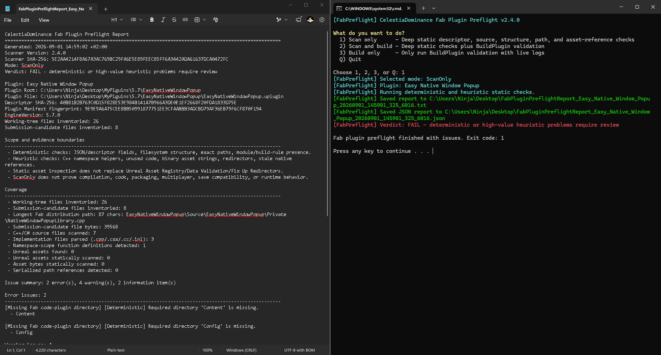Click the 'Selected mode: ScanOnly' terminal line
Viewport: 661px width, 355px height.
point(392,79)
